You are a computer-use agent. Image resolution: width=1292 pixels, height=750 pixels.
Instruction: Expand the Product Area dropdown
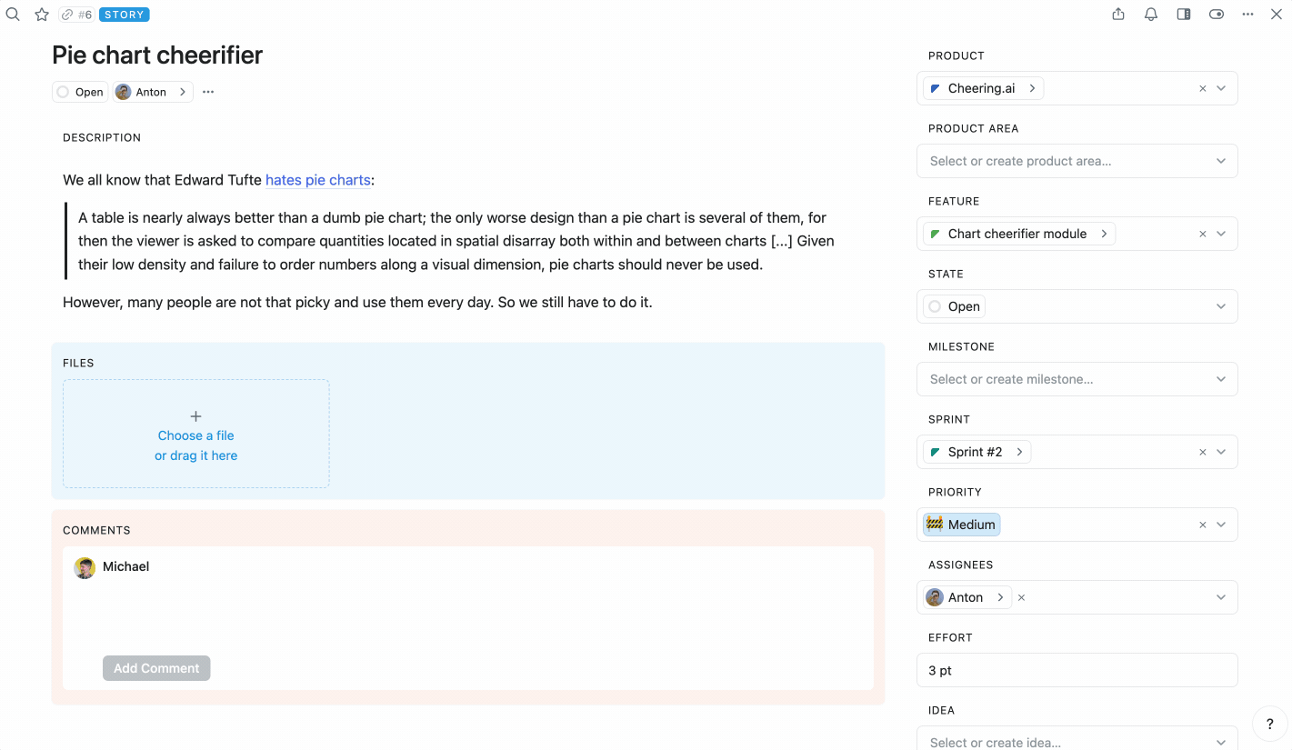pyautogui.click(x=1221, y=161)
